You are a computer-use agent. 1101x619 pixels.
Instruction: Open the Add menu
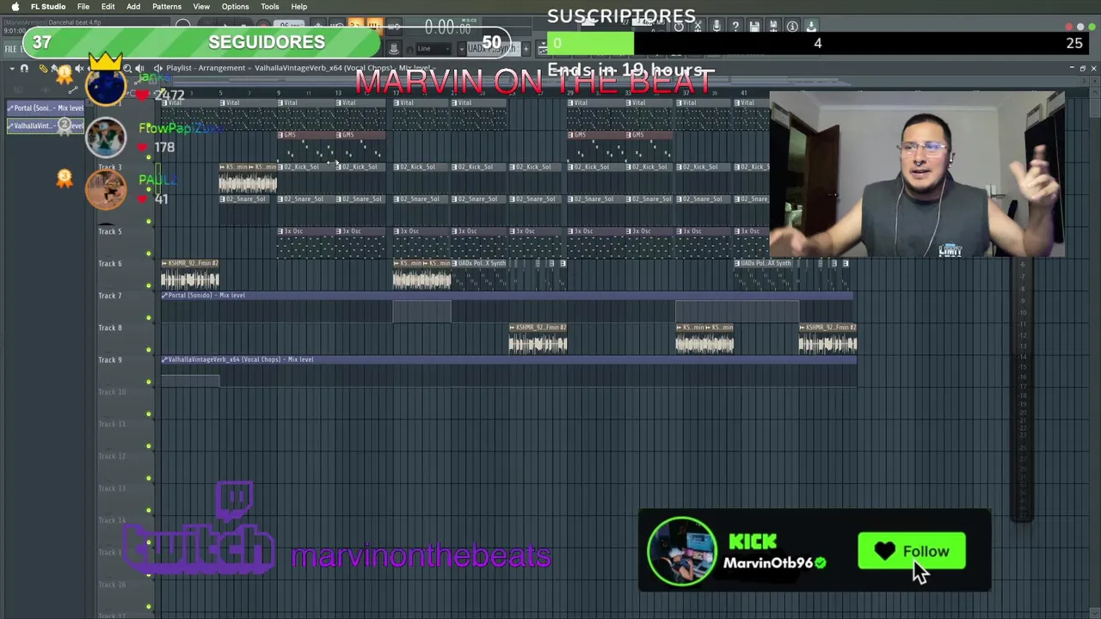[x=133, y=7]
